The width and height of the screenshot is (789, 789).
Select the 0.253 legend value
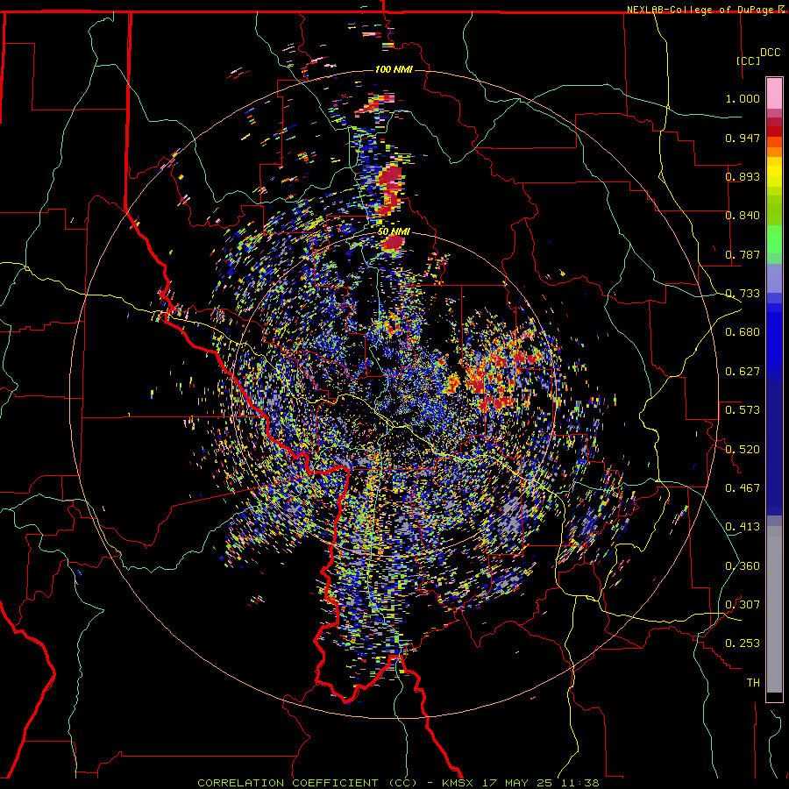click(x=743, y=643)
